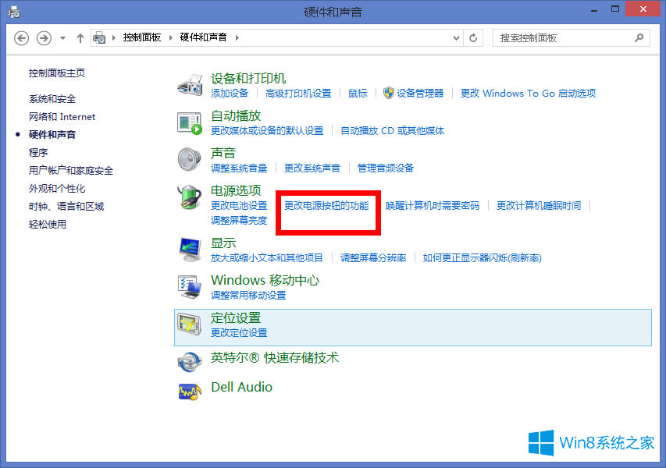
Task: Click the 设备管理器 icon
Action: [x=387, y=93]
